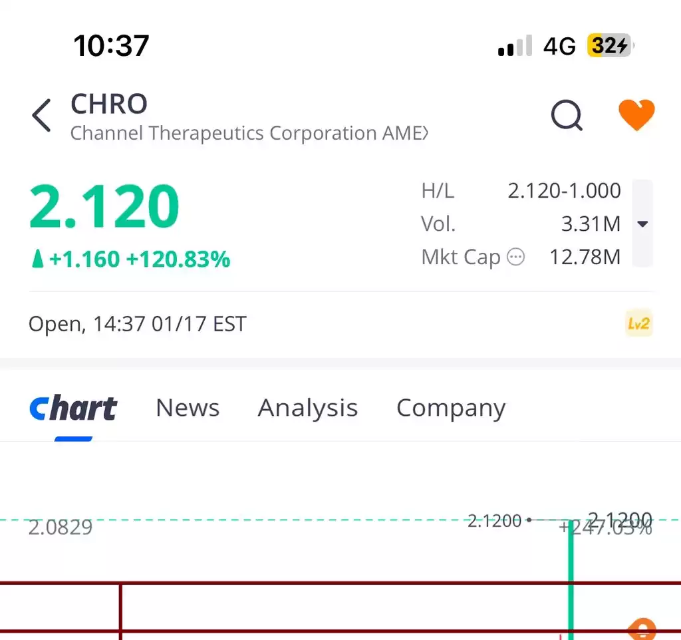
Task: Tap the Lv2 level-two quotes badge
Action: pyautogui.click(x=638, y=324)
